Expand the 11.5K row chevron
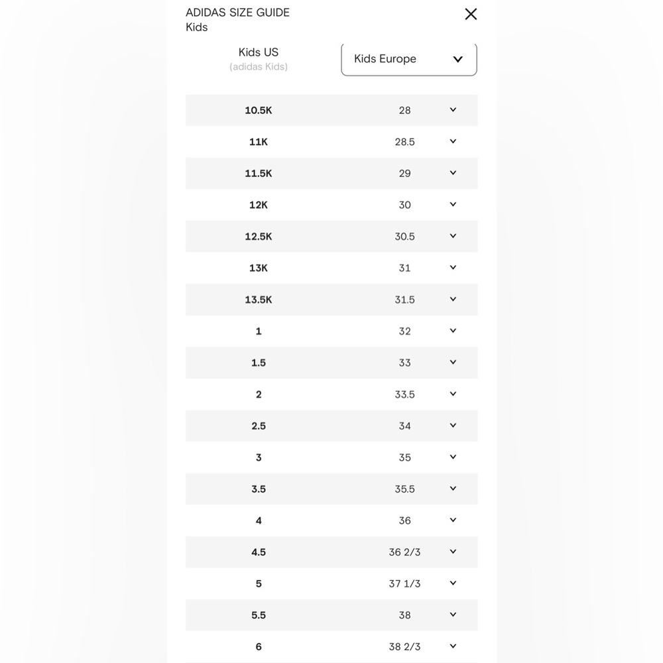The image size is (663, 663). coord(453,173)
